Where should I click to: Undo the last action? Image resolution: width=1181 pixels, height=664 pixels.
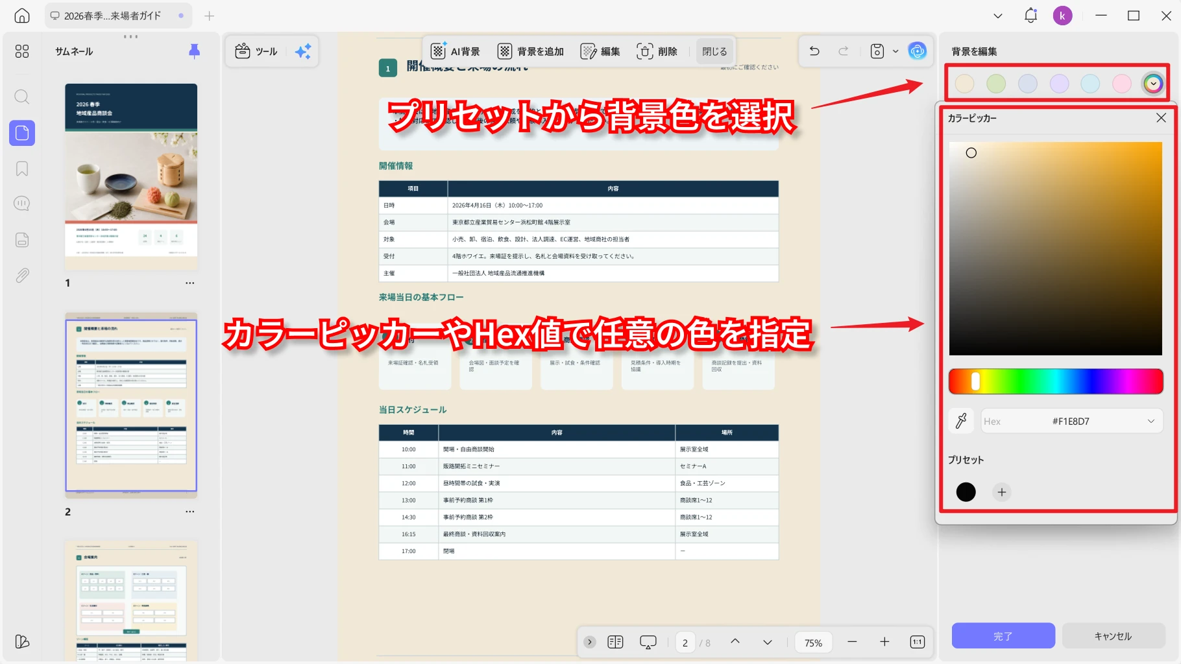(814, 51)
